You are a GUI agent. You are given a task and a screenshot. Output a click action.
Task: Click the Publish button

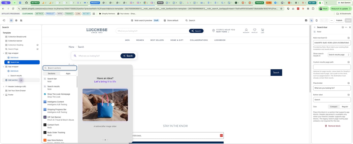tap(339, 20)
